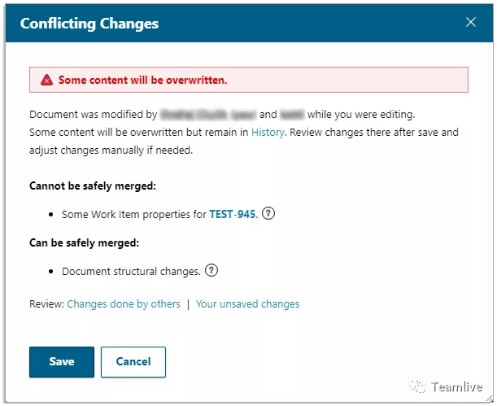Click the Conflicting Changes title bar
Screen dimensions: 497x406
tap(249, 23)
